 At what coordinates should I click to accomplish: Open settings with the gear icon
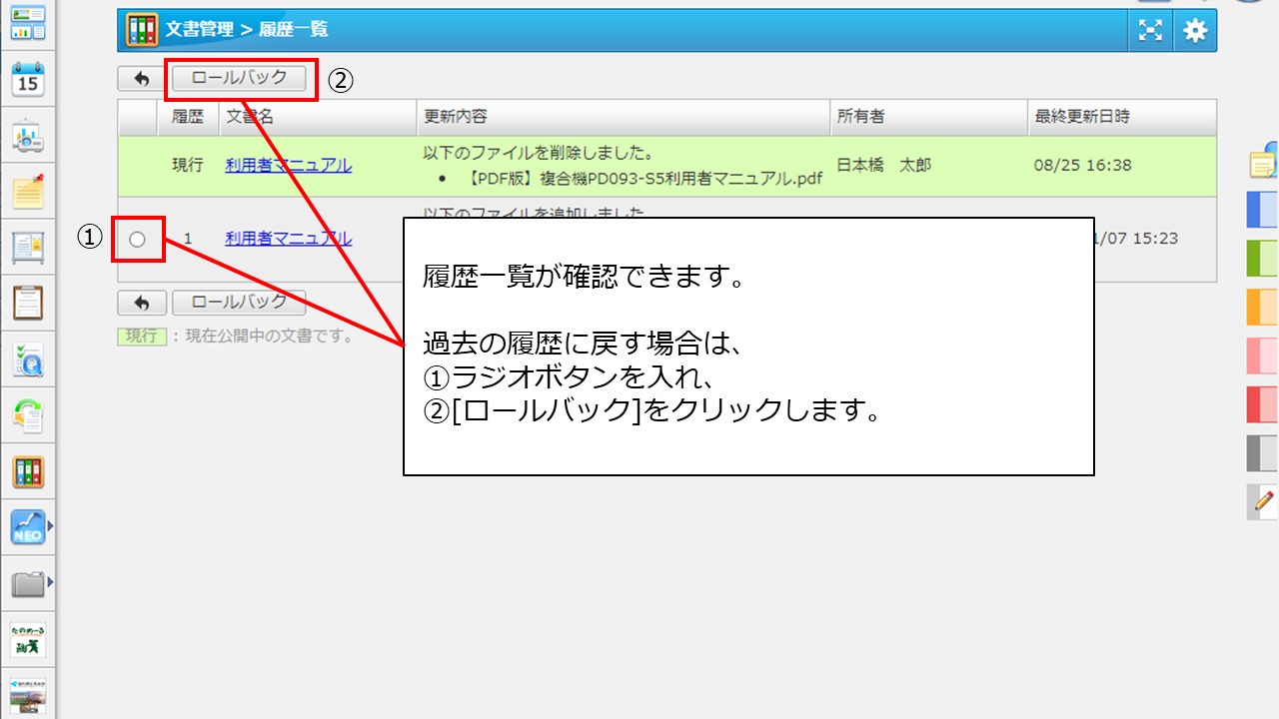coord(1195,31)
